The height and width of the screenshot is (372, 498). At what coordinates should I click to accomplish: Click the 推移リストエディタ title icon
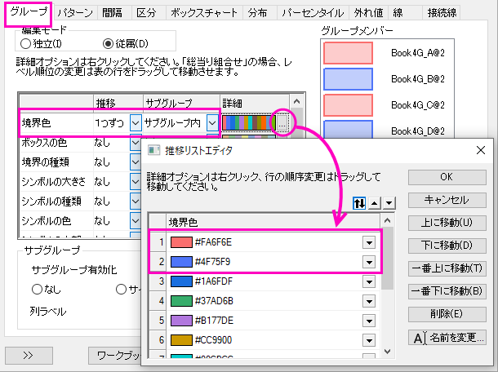154,150
